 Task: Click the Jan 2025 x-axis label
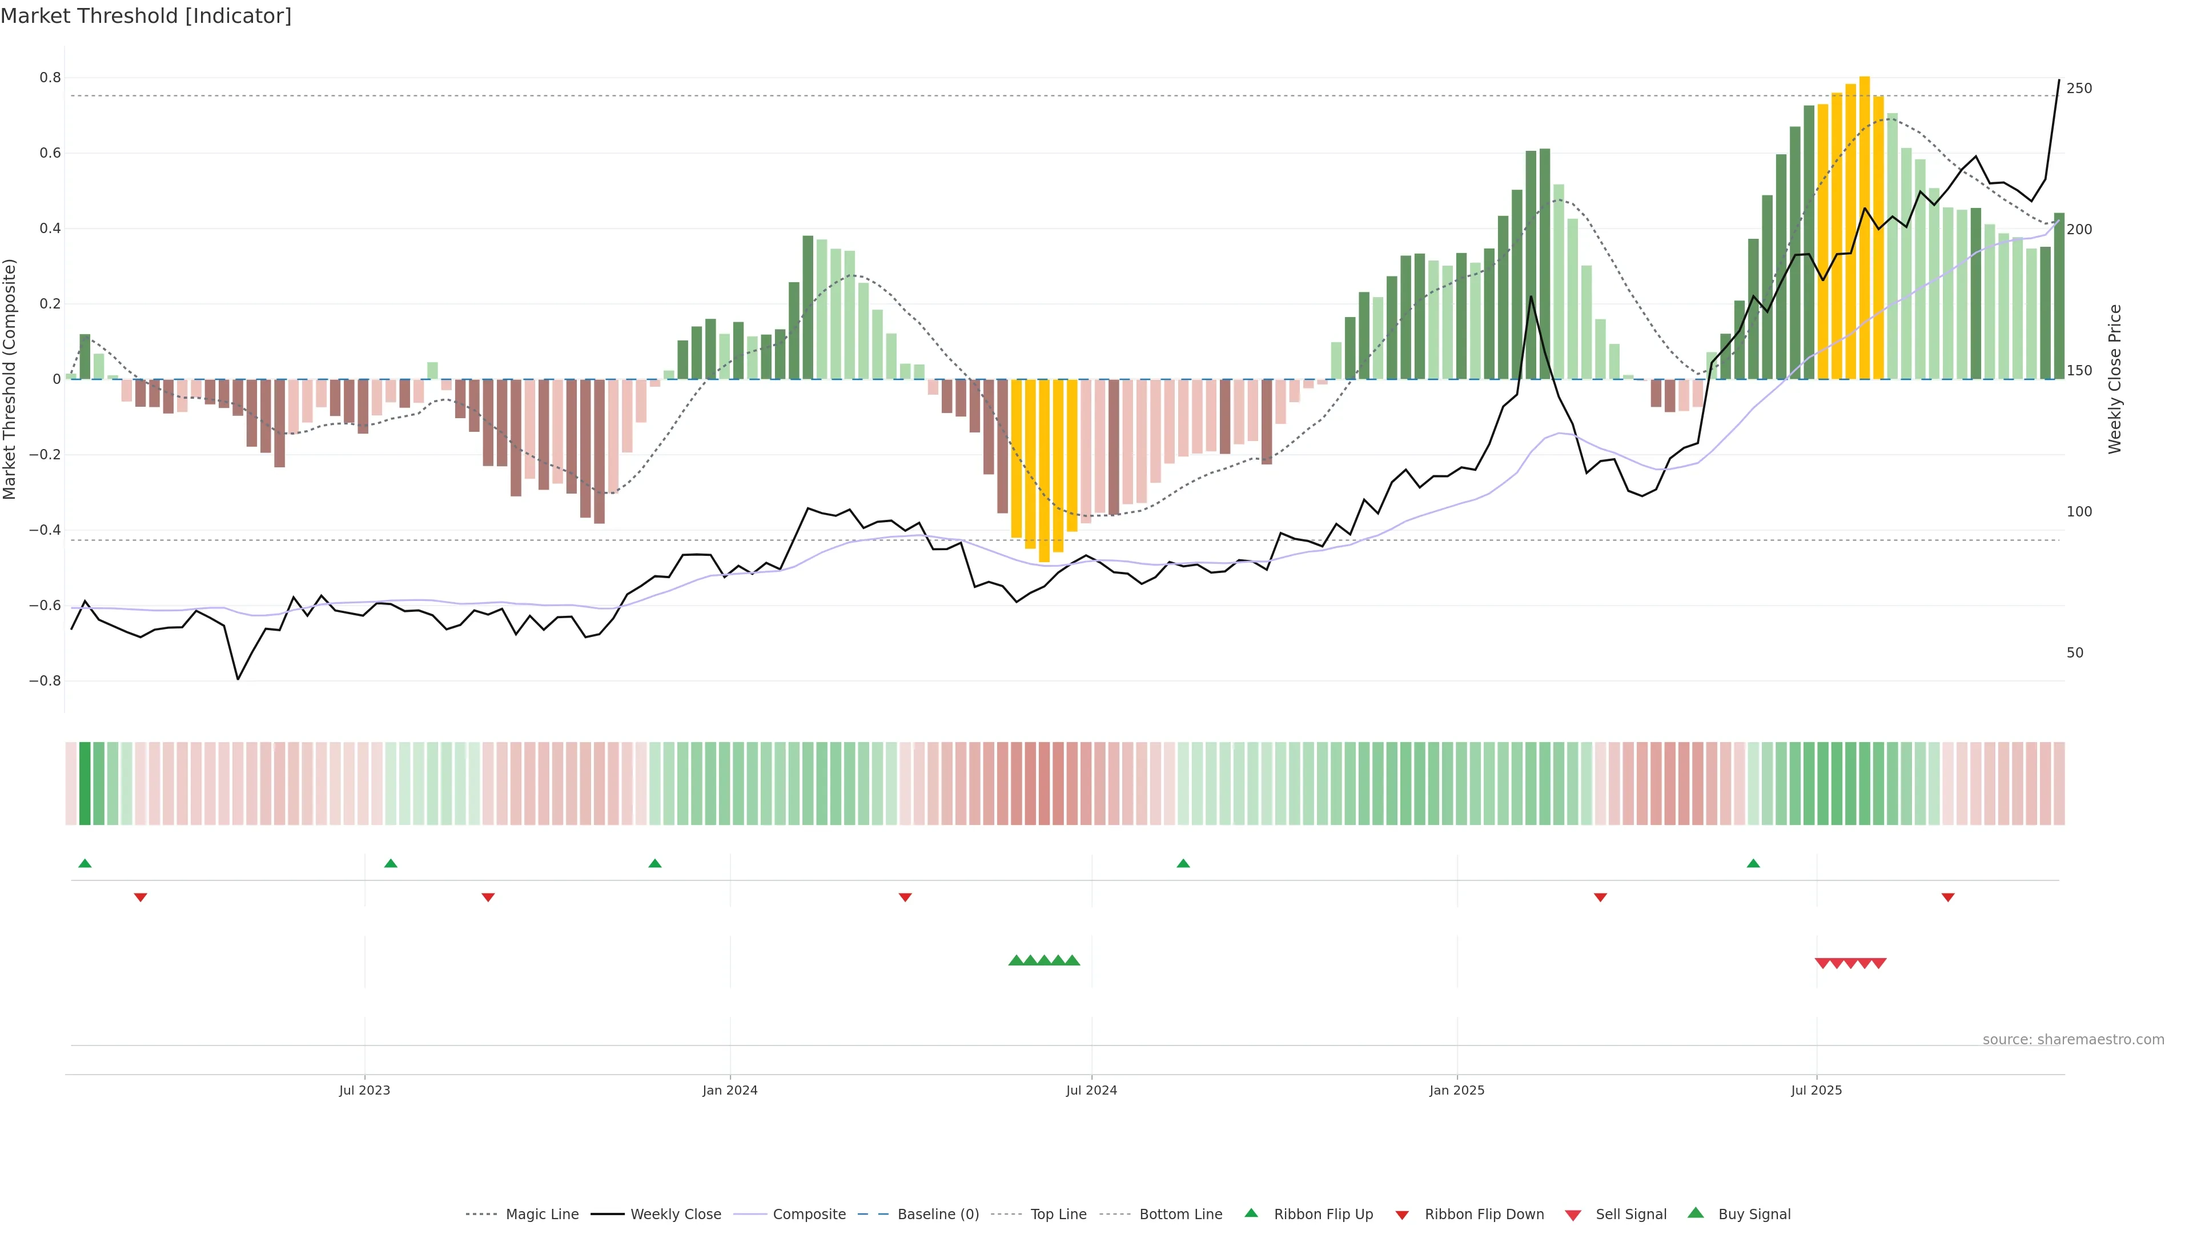(1457, 1090)
